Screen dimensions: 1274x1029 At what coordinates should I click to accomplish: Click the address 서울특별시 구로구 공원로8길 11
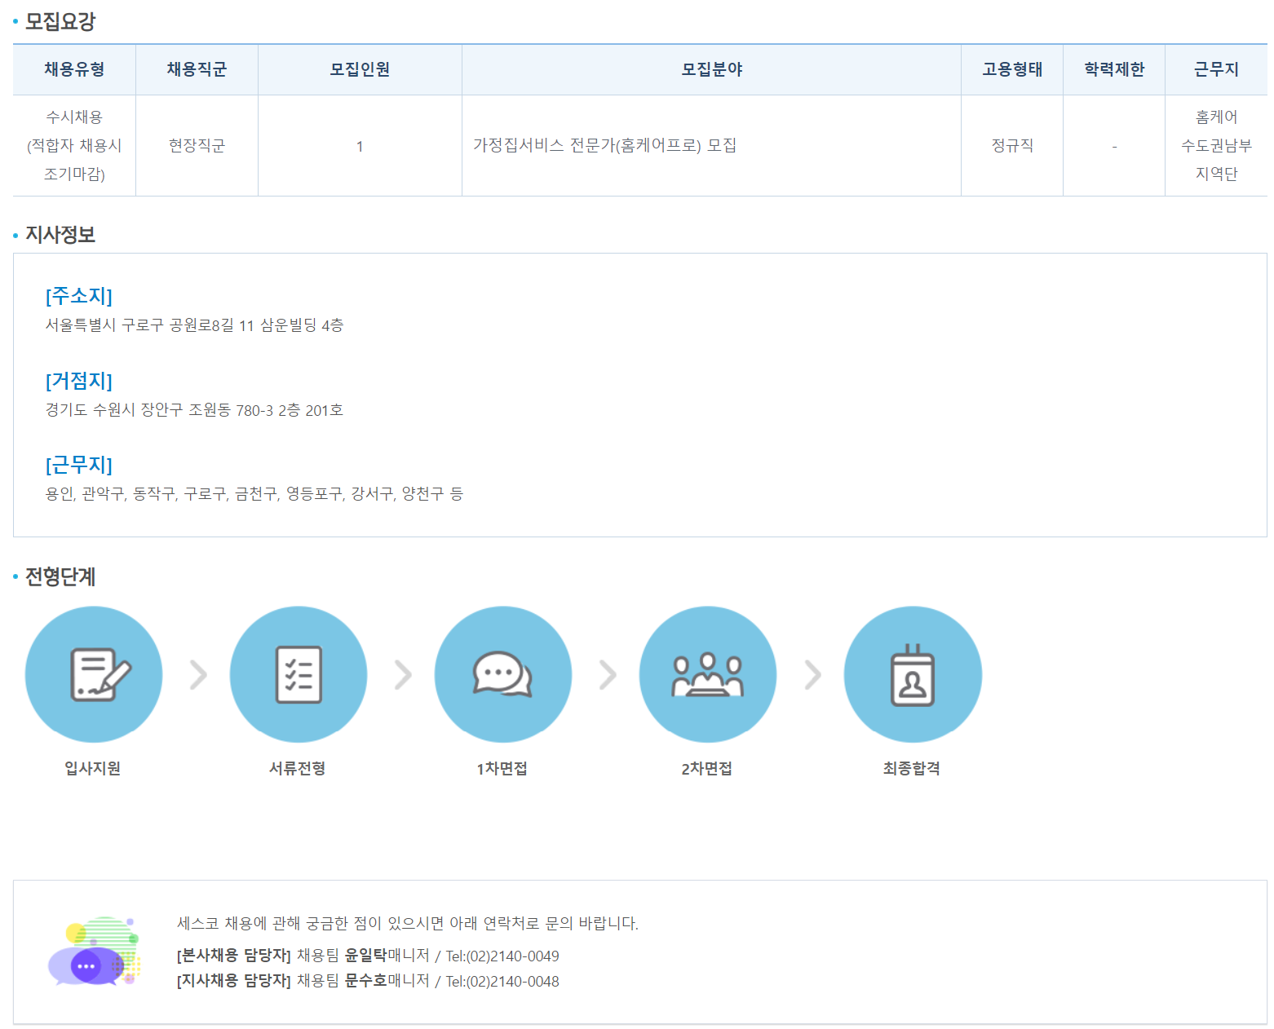coord(194,325)
